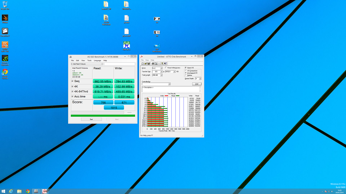346x194 pixels.
Task: Enable Force Write Access checkbox
Action: (x=166, y=68)
